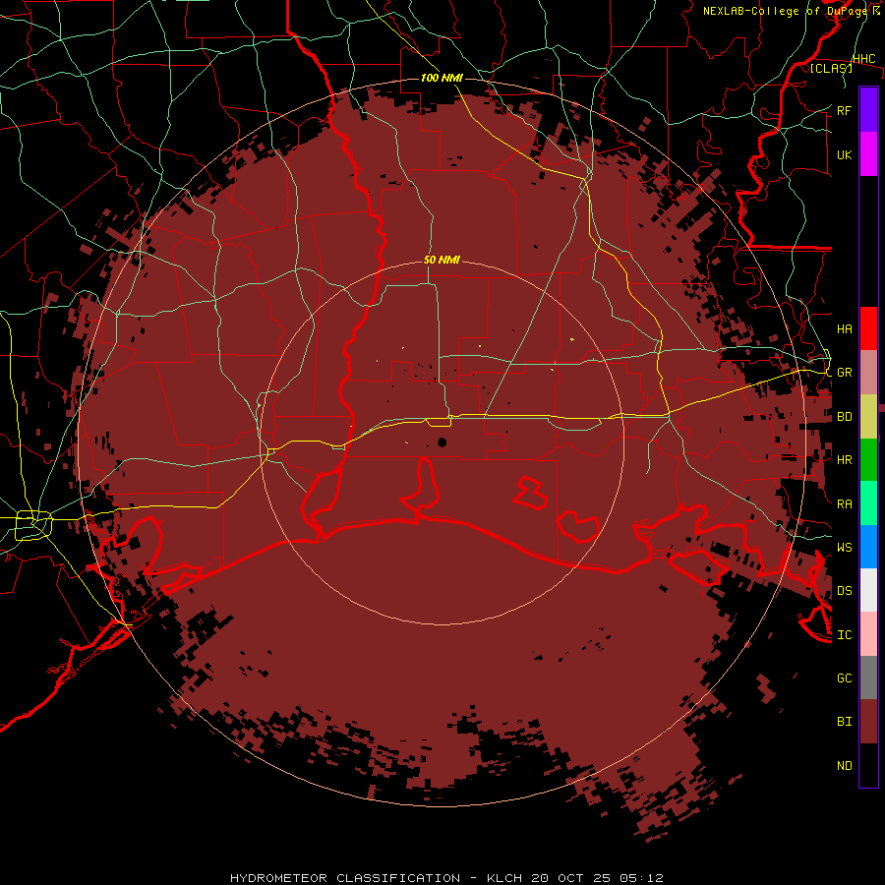885x885 pixels.
Task: Click the dark red BI swatch
Action: [x=868, y=722]
